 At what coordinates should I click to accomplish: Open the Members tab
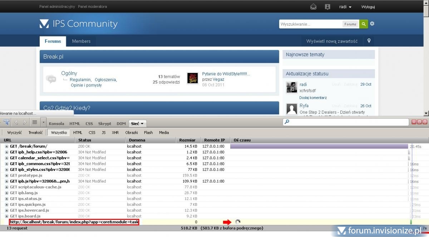click(x=81, y=41)
